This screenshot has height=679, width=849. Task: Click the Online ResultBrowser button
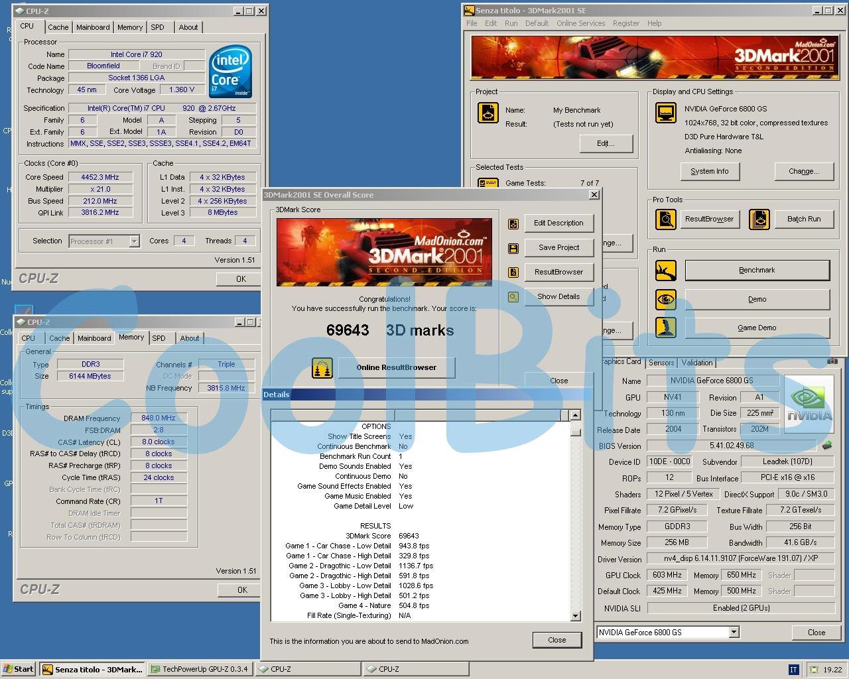(x=397, y=367)
